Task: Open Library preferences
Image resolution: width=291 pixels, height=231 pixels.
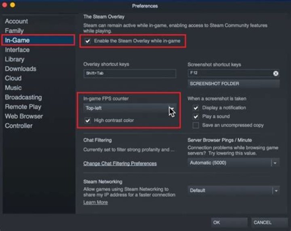Action: (x=15, y=59)
